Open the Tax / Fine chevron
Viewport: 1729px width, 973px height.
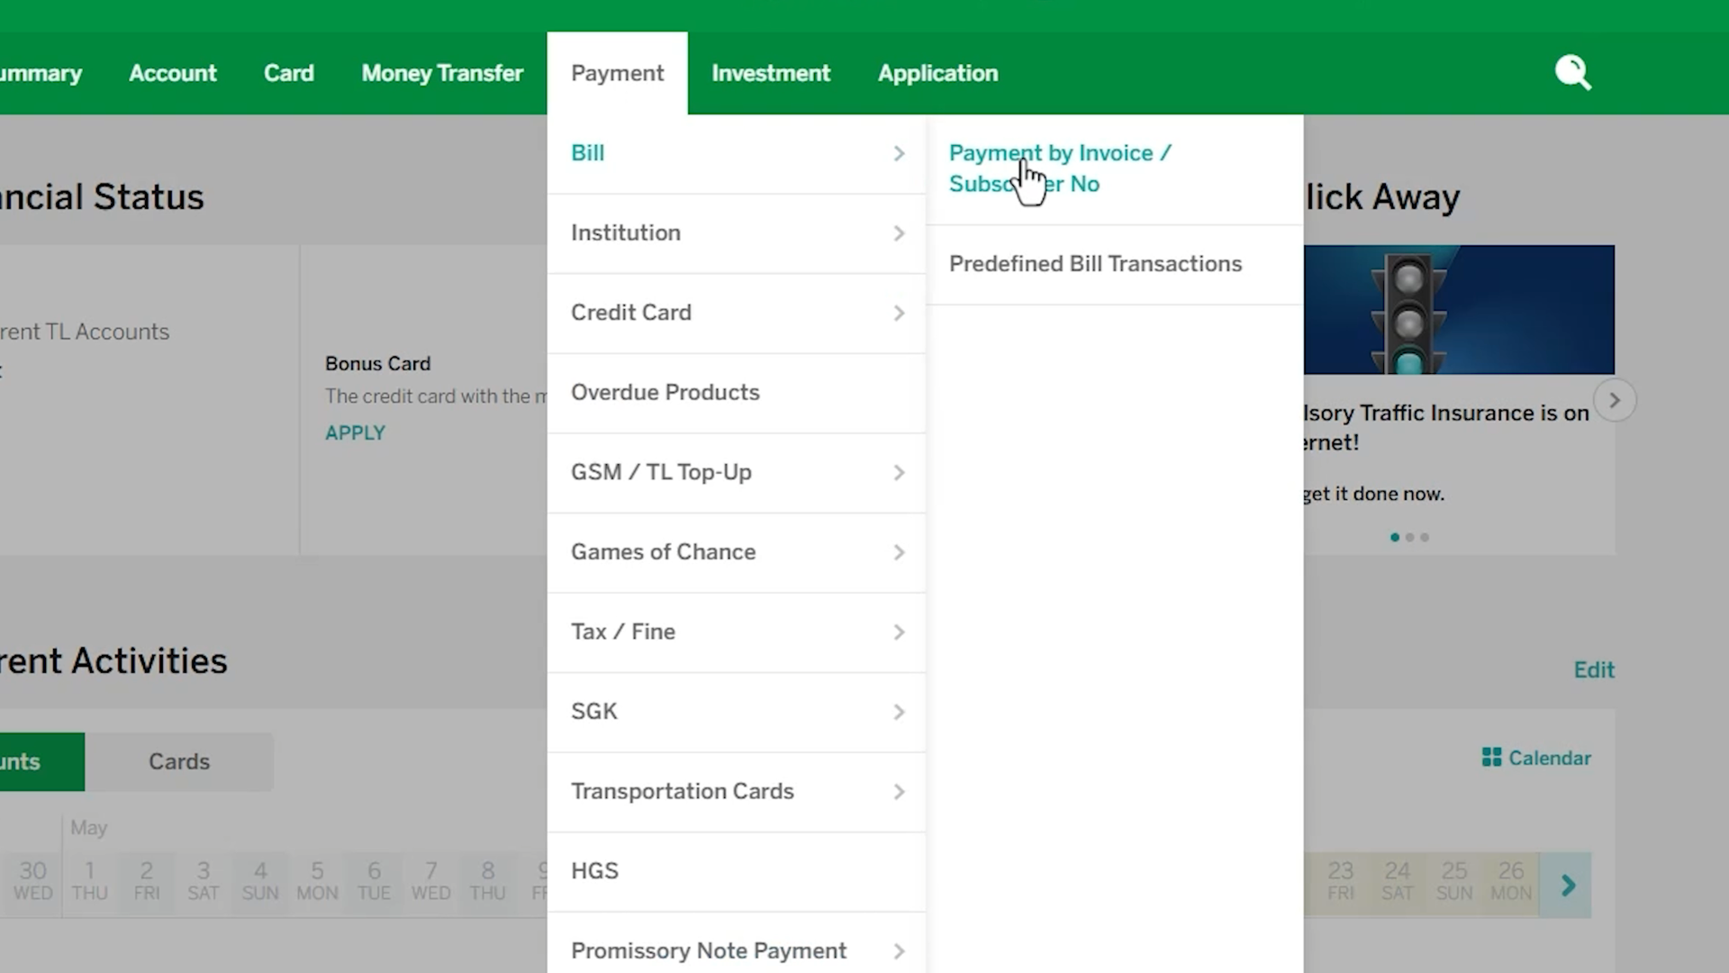898,632
